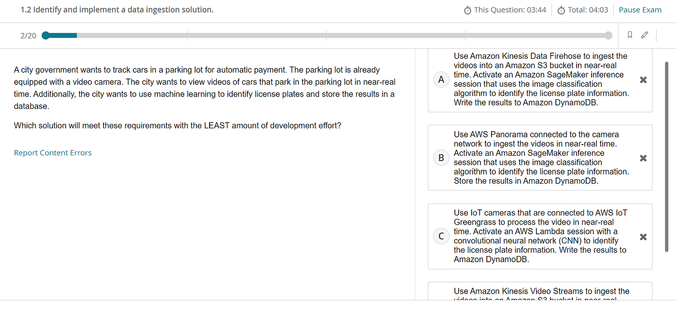Open Report Content Errors link
Viewport: 676px width, 310px height.
[53, 153]
